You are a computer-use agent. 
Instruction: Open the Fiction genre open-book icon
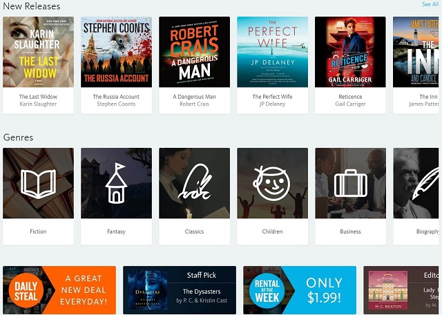tap(39, 184)
